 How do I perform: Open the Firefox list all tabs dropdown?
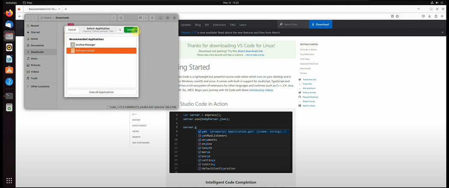pos(419,9)
